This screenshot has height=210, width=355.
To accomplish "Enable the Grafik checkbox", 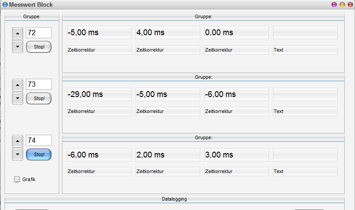I will point(17,179).
